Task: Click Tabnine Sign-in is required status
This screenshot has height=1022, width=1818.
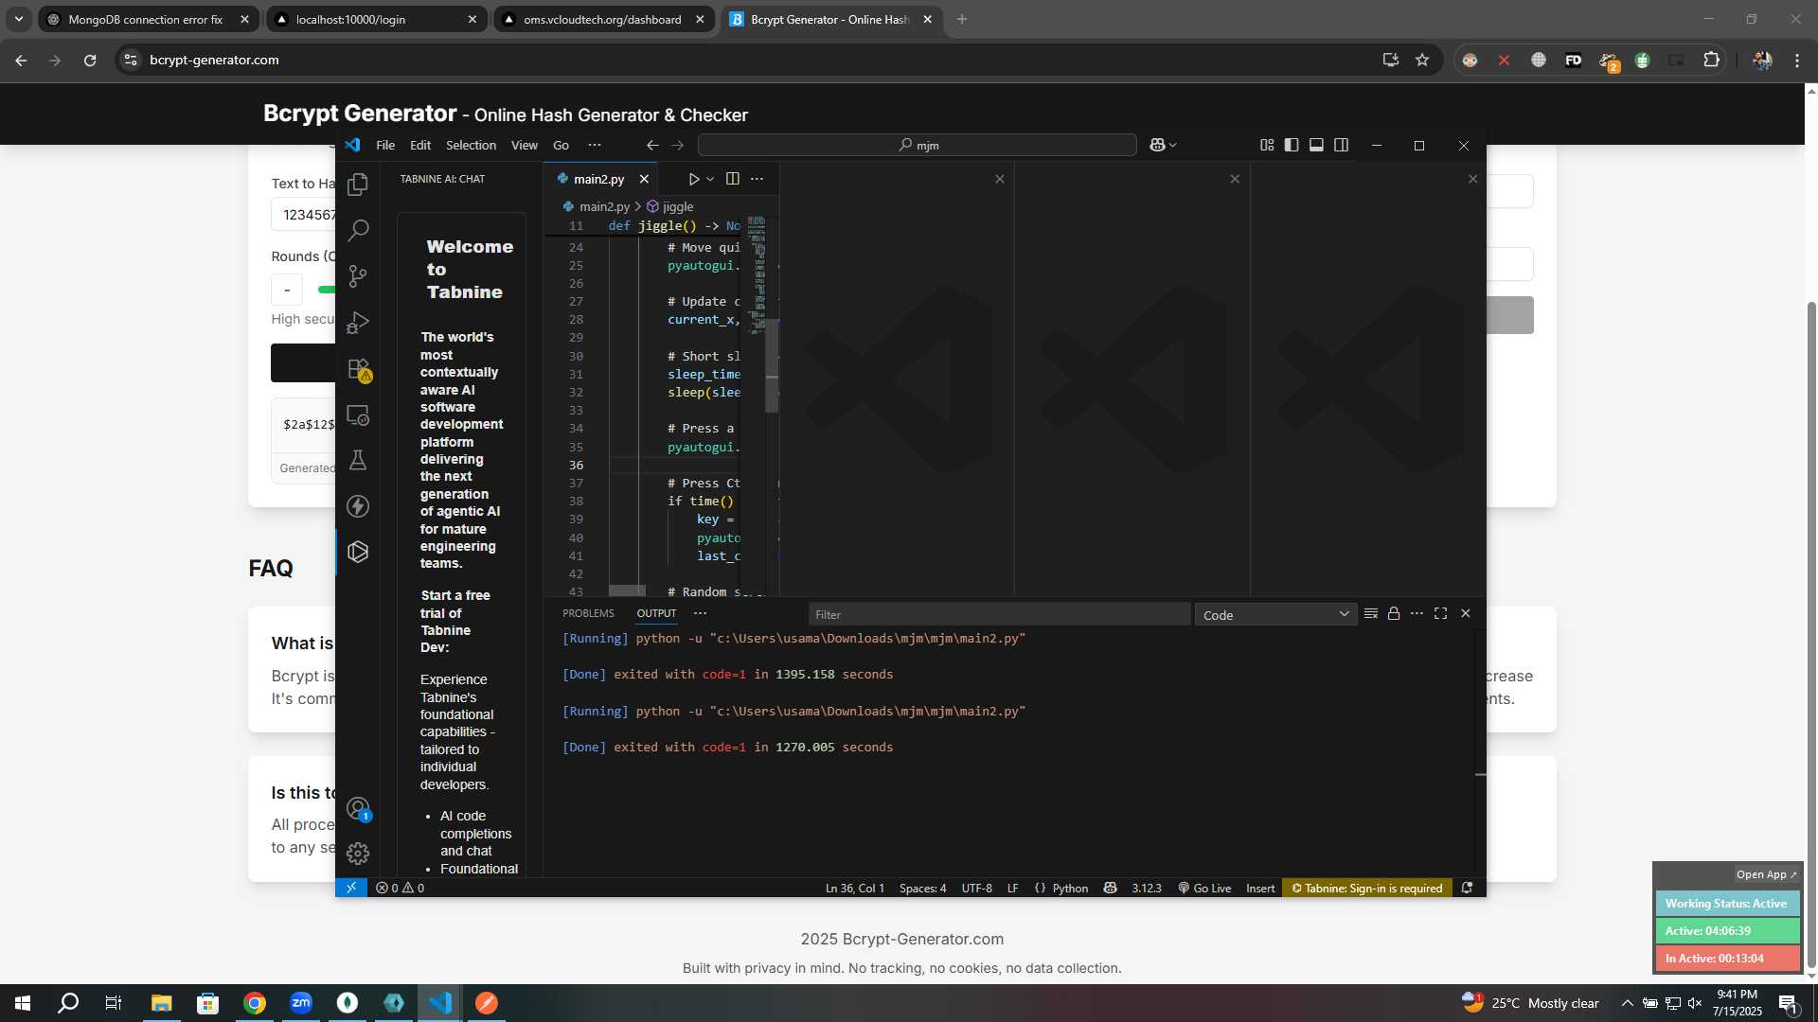Action: point(1366,888)
